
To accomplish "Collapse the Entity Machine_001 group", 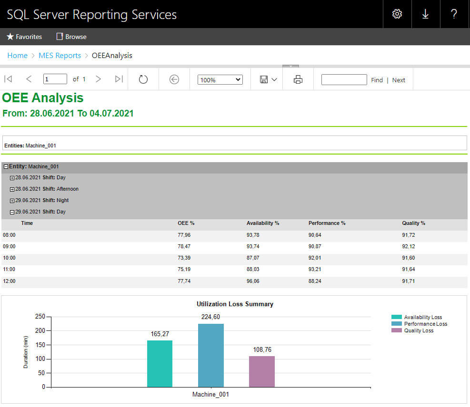I will pos(6,167).
